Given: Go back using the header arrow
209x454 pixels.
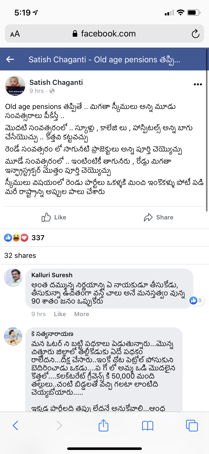Looking at the screenshot, I should (x=10, y=59).
